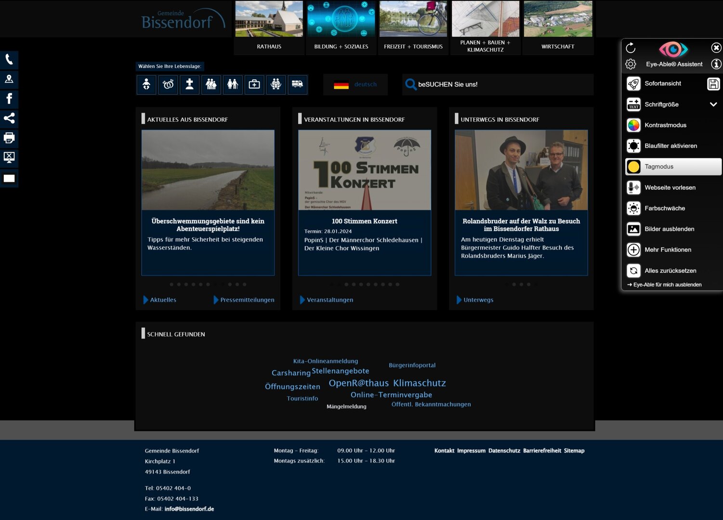Click the printer icon in left sidebar
This screenshot has width=723, height=520.
(x=9, y=138)
